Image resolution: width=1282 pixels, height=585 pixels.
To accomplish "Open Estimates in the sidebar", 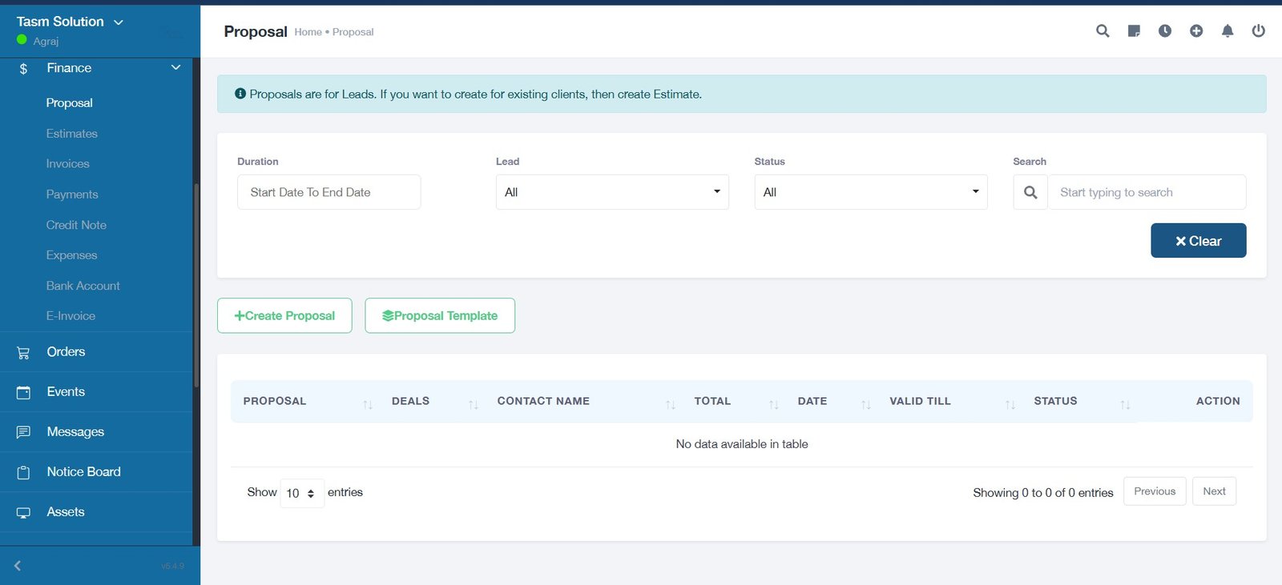I will coord(72,134).
